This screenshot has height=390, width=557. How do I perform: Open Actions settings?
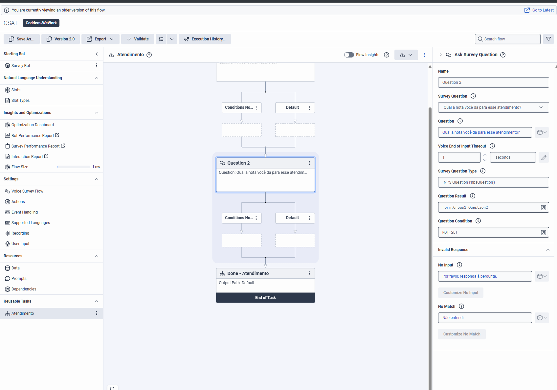tap(18, 202)
